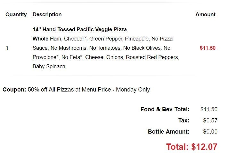This screenshot has width=225, height=161.
Task: Click the 14" Hand Tossed Pacific Veggie Pizza title
Action: click(x=80, y=29)
